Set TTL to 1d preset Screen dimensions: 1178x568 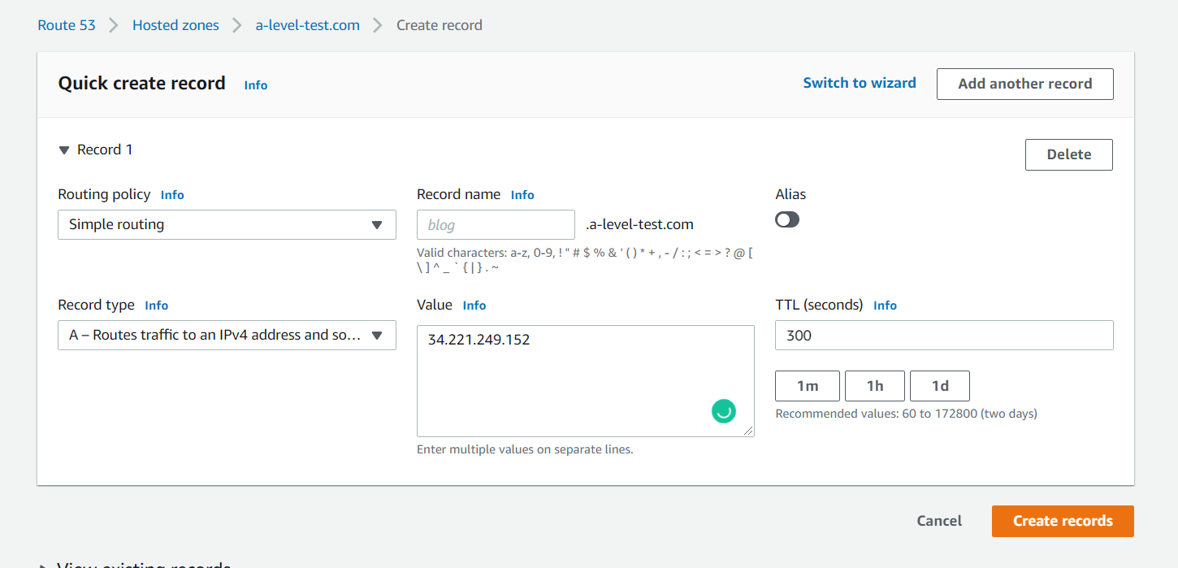[939, 386]
